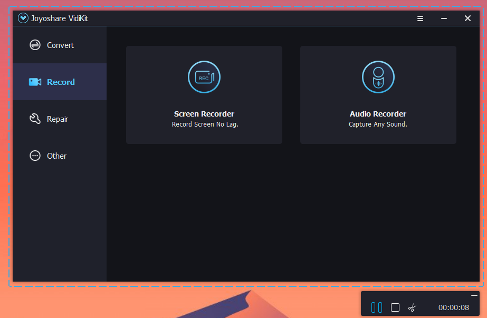Click the Record camera icon
The width and height of the screenshot is (487, 318).
pos(35,82)
